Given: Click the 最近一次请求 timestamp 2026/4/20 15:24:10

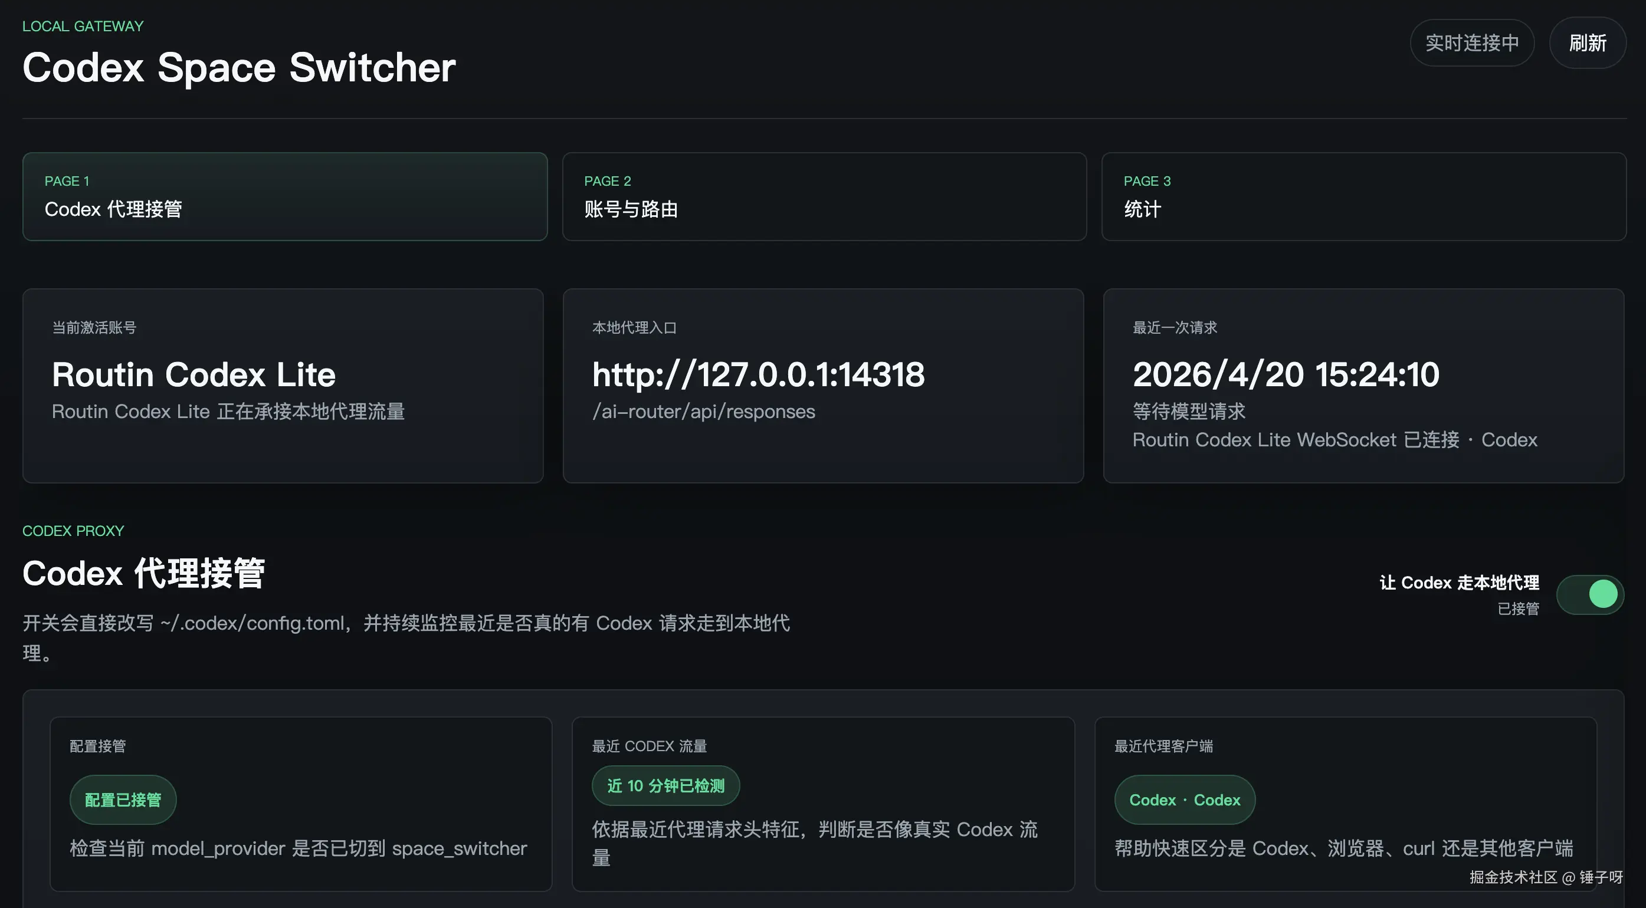Looking at the screenshot, I should pos(1286,374).
